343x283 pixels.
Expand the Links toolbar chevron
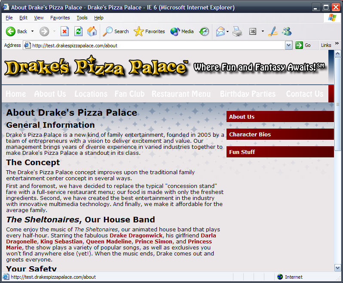(337, 43)
